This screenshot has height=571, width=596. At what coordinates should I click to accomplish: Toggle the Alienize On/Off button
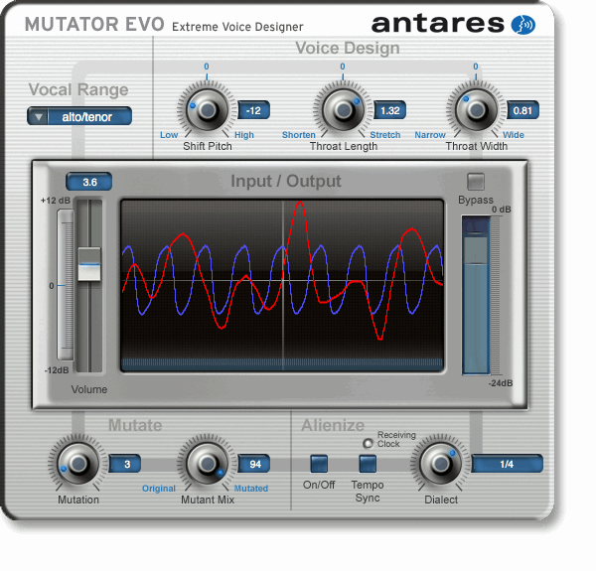(319, 464)
